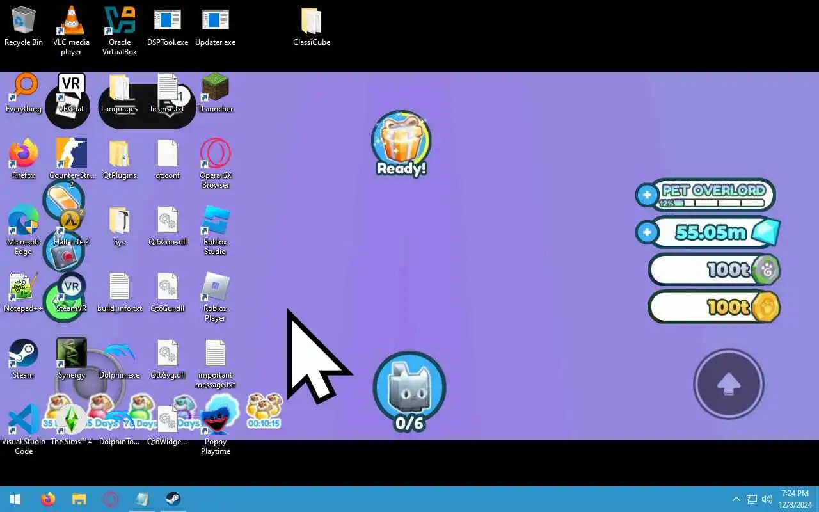
Task: Open network settings tray icon
Action: [752, 499]
